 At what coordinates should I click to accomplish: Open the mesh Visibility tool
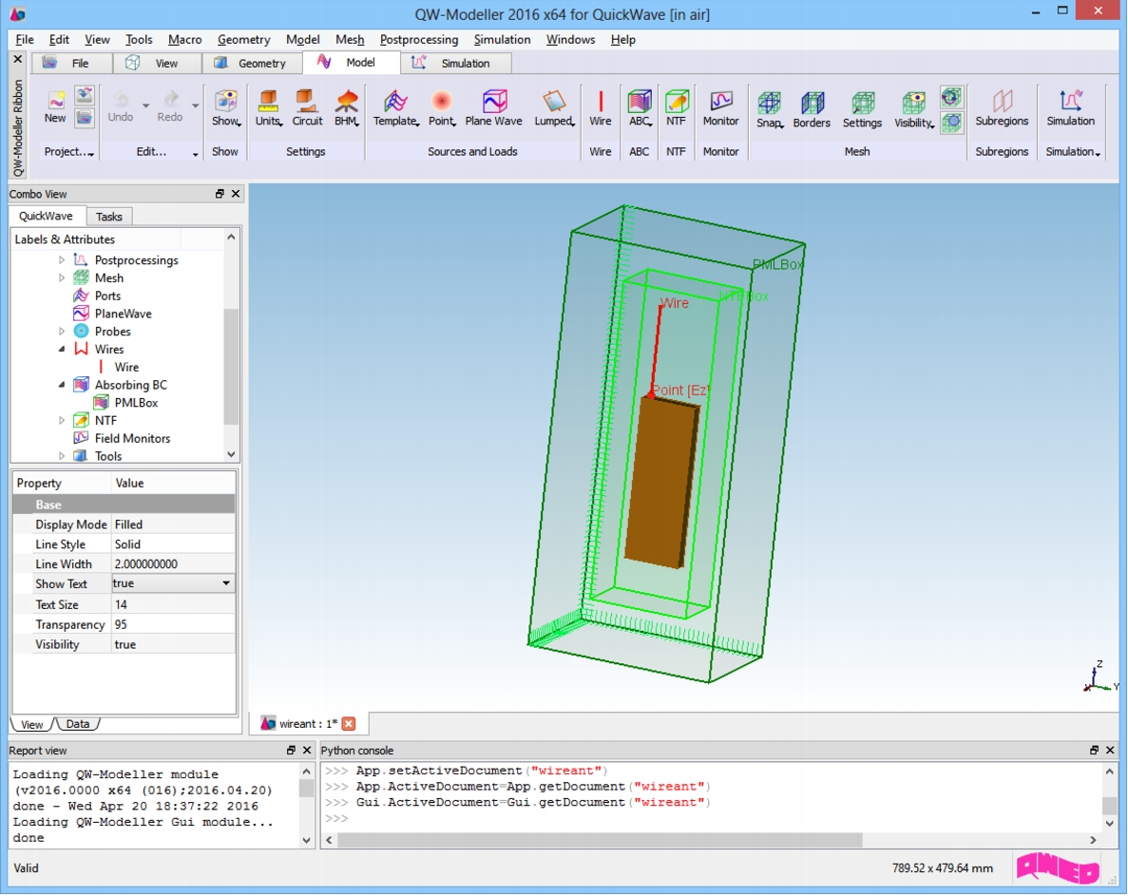tap(914, 109)
